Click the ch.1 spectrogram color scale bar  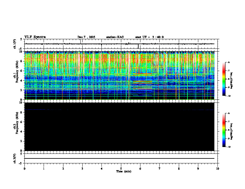tap(224, 79)
